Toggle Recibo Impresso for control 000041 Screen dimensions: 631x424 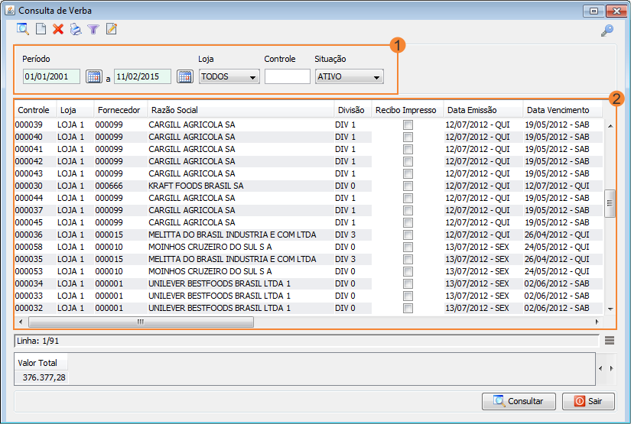tap(408, 150)
